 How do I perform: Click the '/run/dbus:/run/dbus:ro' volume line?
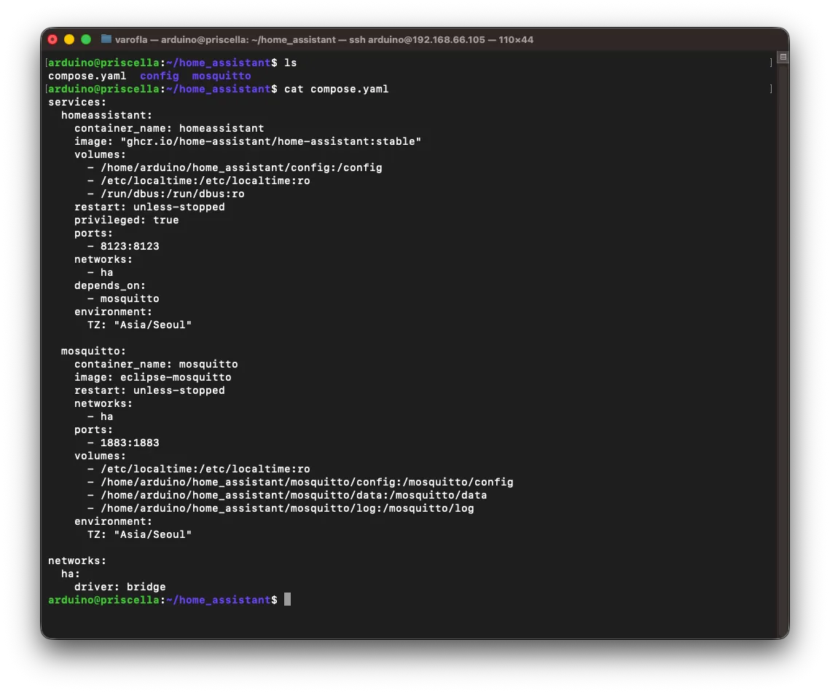coord(165,194)
